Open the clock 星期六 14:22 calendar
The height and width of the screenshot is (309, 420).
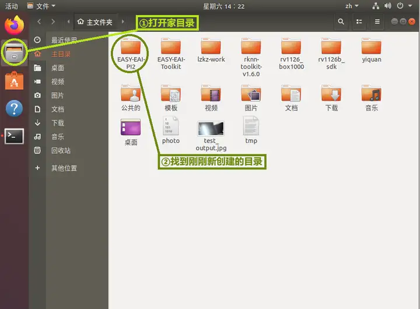point(223,6)
